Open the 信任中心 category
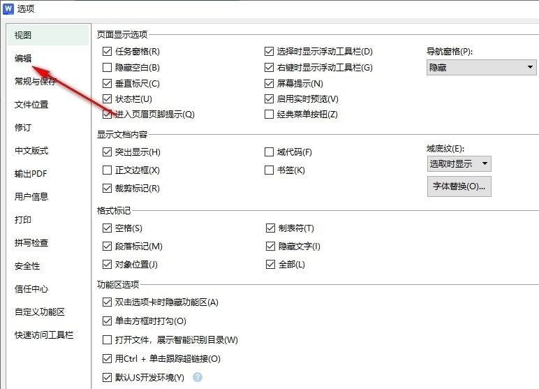Screen dimensions: 539x389 [x=31, y=289]
